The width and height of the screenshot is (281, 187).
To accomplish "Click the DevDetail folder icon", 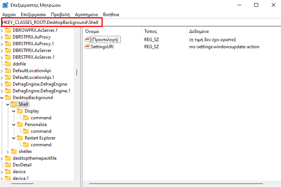I will (8, 165).
